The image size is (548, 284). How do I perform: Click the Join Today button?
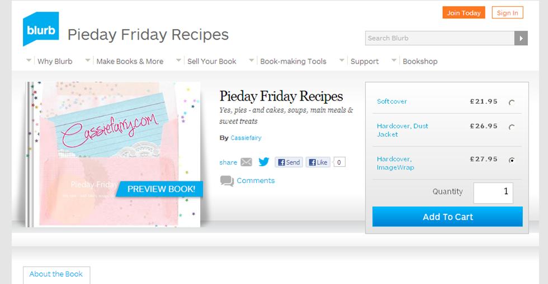[x=464, y=13]
